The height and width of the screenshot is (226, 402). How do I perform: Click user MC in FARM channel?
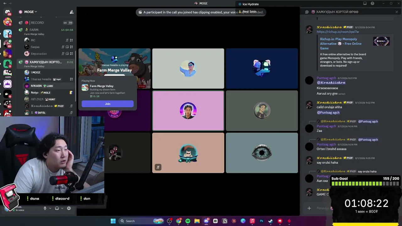point(49,40)
